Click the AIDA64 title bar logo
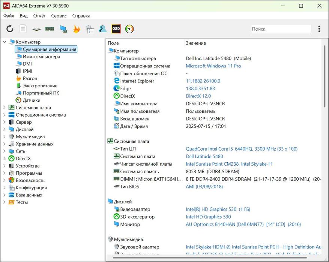The width and height of the screenshot is (329, 262). pos(6,6)
